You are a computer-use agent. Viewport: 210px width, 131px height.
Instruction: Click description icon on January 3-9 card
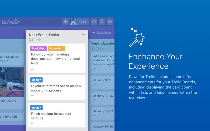(94, 84)
